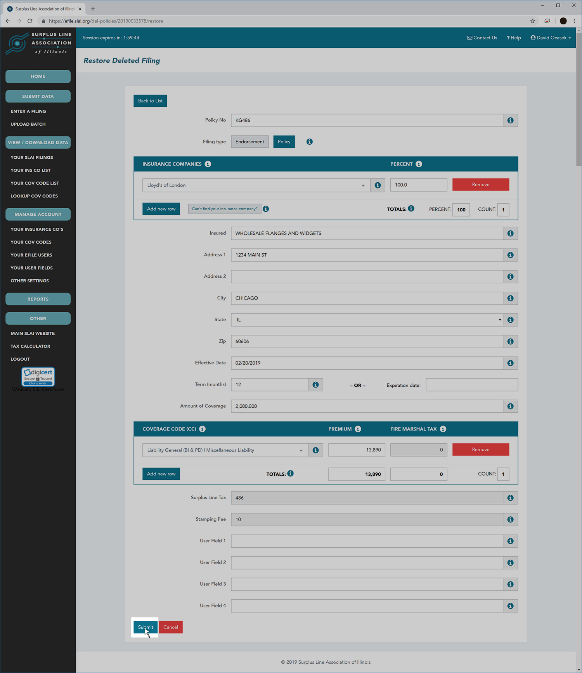Bookmark this page with the star icon
Image resolution: width=582 pixels, height=673 pixels.
click(533, 21)
